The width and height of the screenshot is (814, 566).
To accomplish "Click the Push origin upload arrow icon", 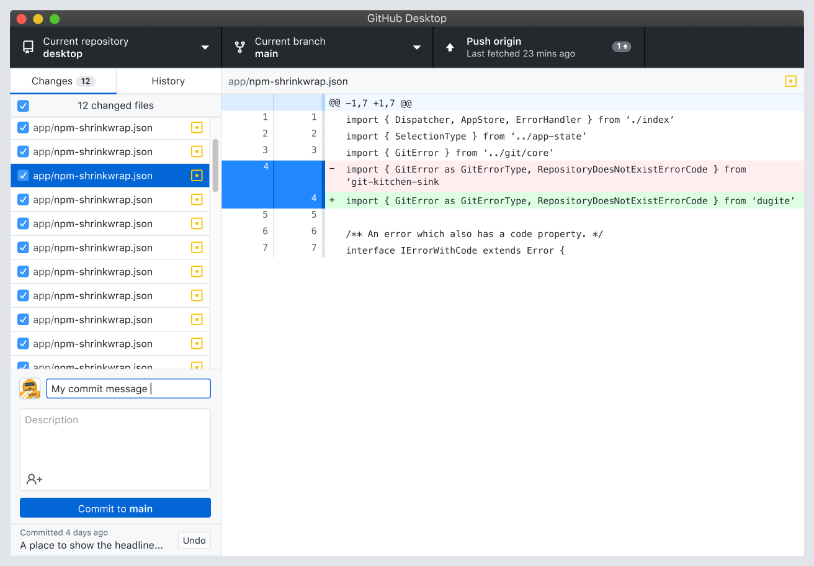I will pos(450,47).
